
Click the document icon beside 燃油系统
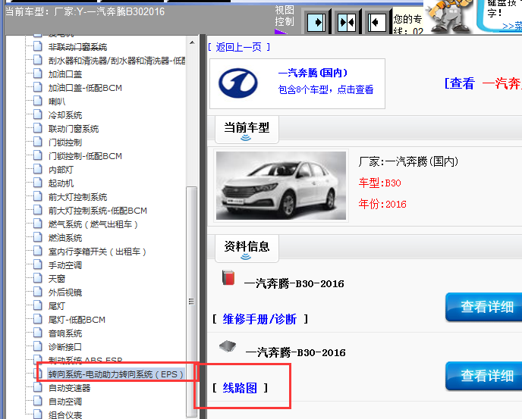pos(38,237)
